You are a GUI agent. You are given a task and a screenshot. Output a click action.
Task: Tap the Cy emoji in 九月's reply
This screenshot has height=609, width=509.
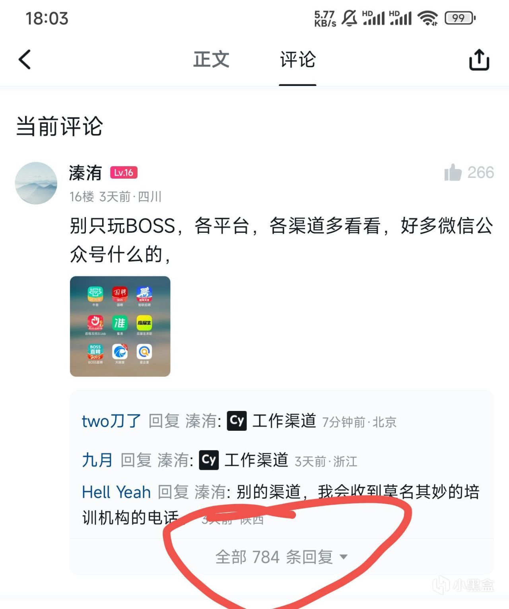209,460
